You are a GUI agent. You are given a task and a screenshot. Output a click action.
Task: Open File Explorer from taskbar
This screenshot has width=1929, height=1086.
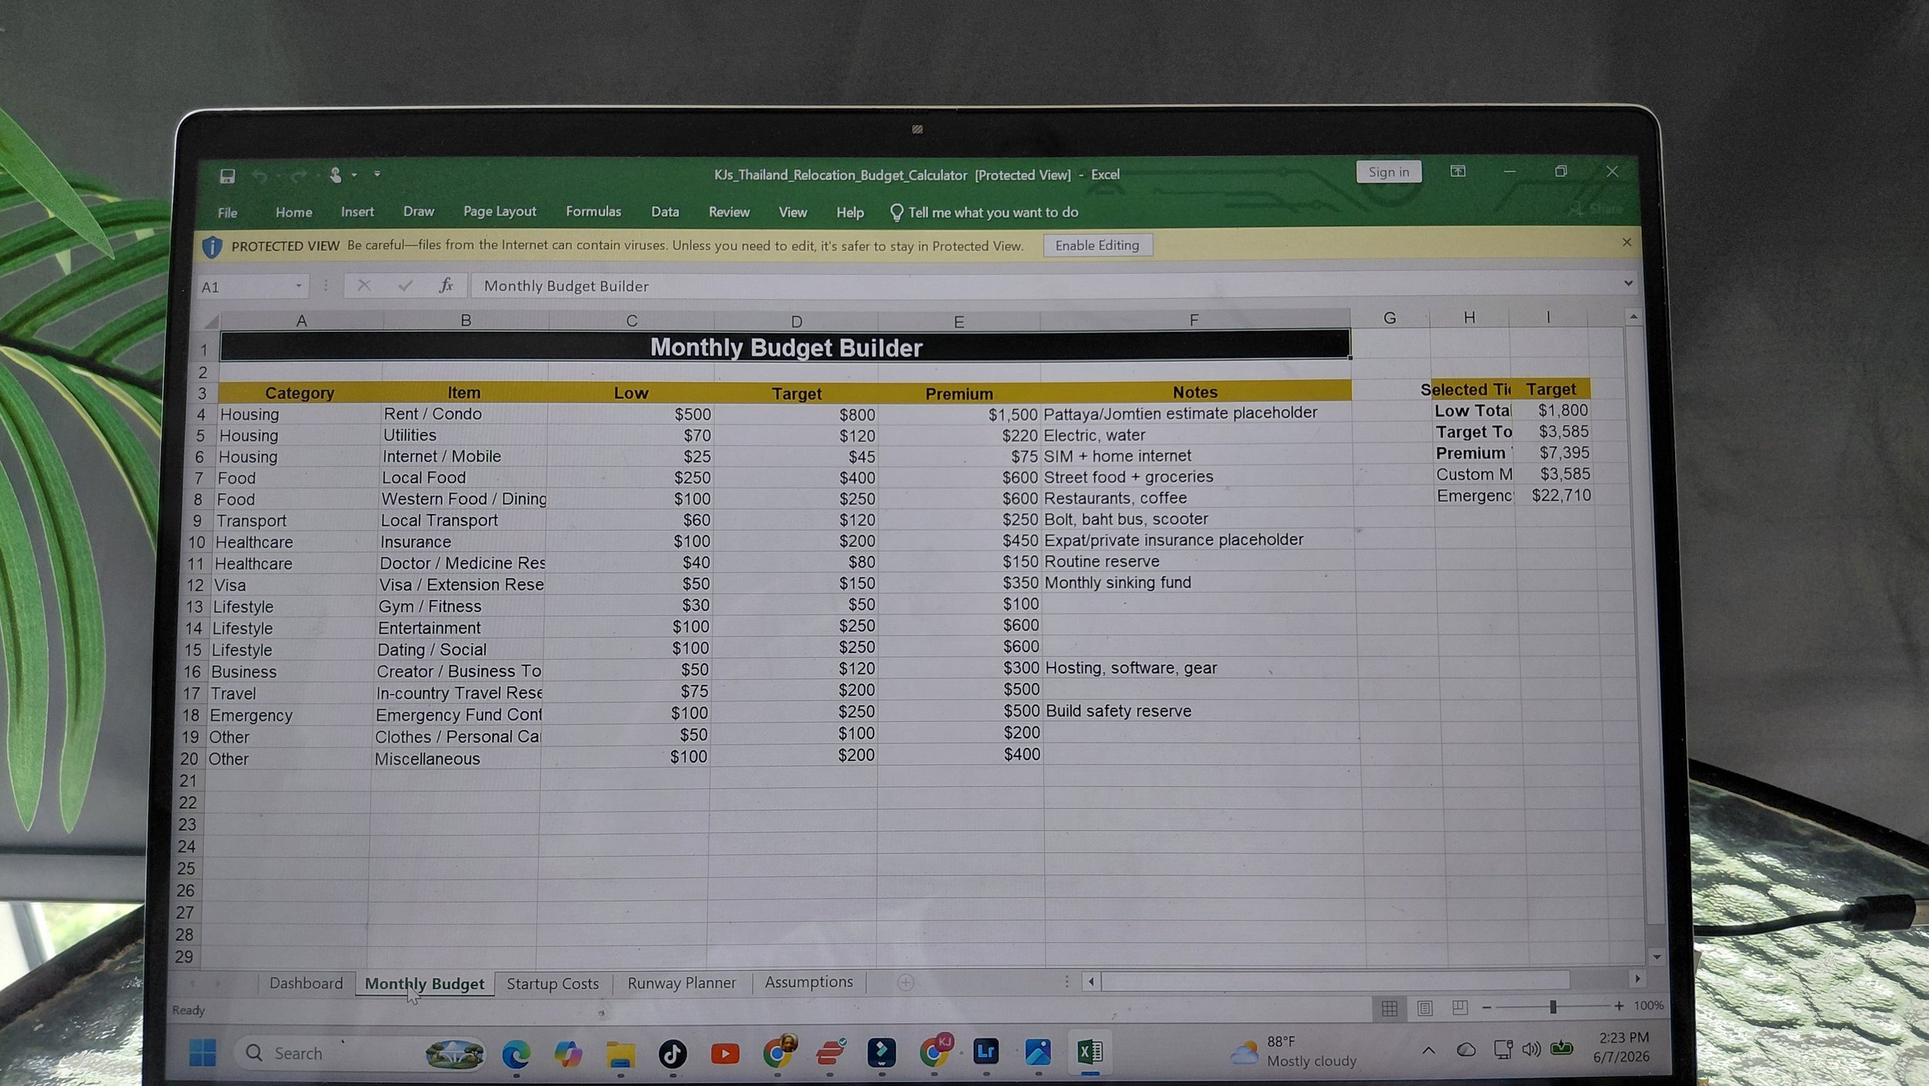click(620, 1054)
